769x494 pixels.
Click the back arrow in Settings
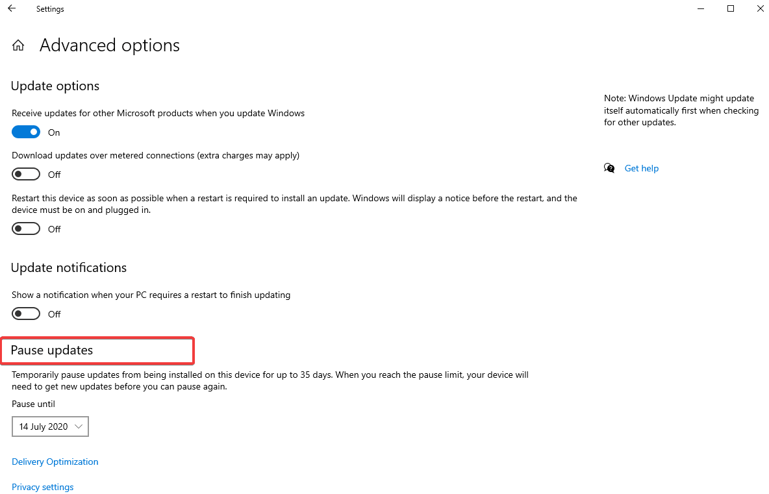tap(11, 8)
